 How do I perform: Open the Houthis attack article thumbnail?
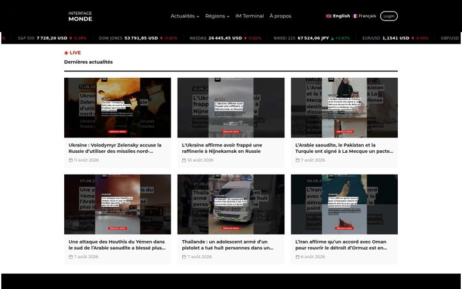click(x=117, y=204)
